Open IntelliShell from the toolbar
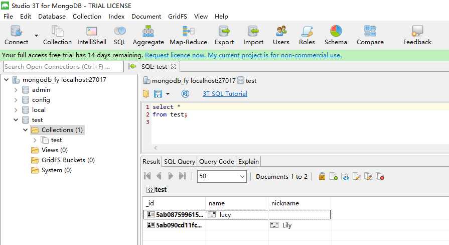The height and width of the screenshot is (245, 449). [92, 35]
